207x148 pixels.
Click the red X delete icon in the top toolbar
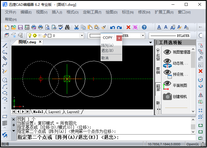128,27
